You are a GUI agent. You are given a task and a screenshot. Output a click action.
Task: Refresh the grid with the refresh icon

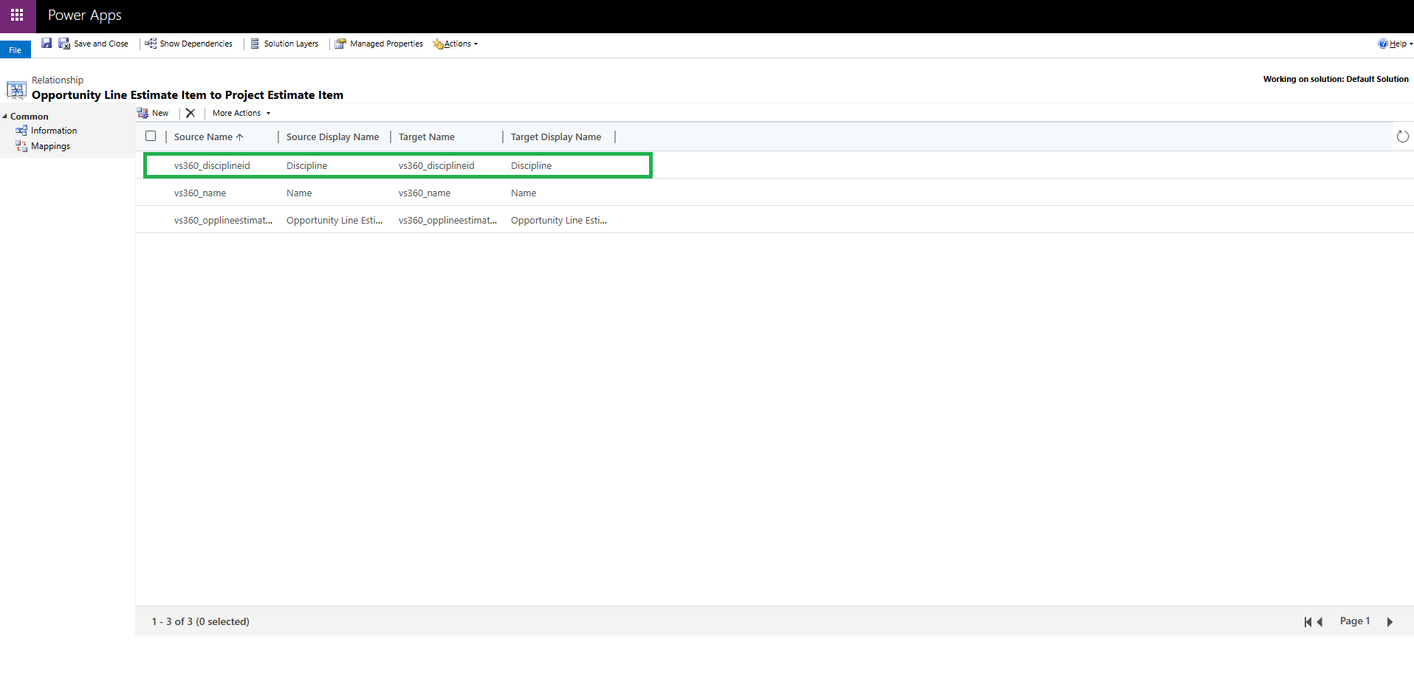pos(1403,137)
